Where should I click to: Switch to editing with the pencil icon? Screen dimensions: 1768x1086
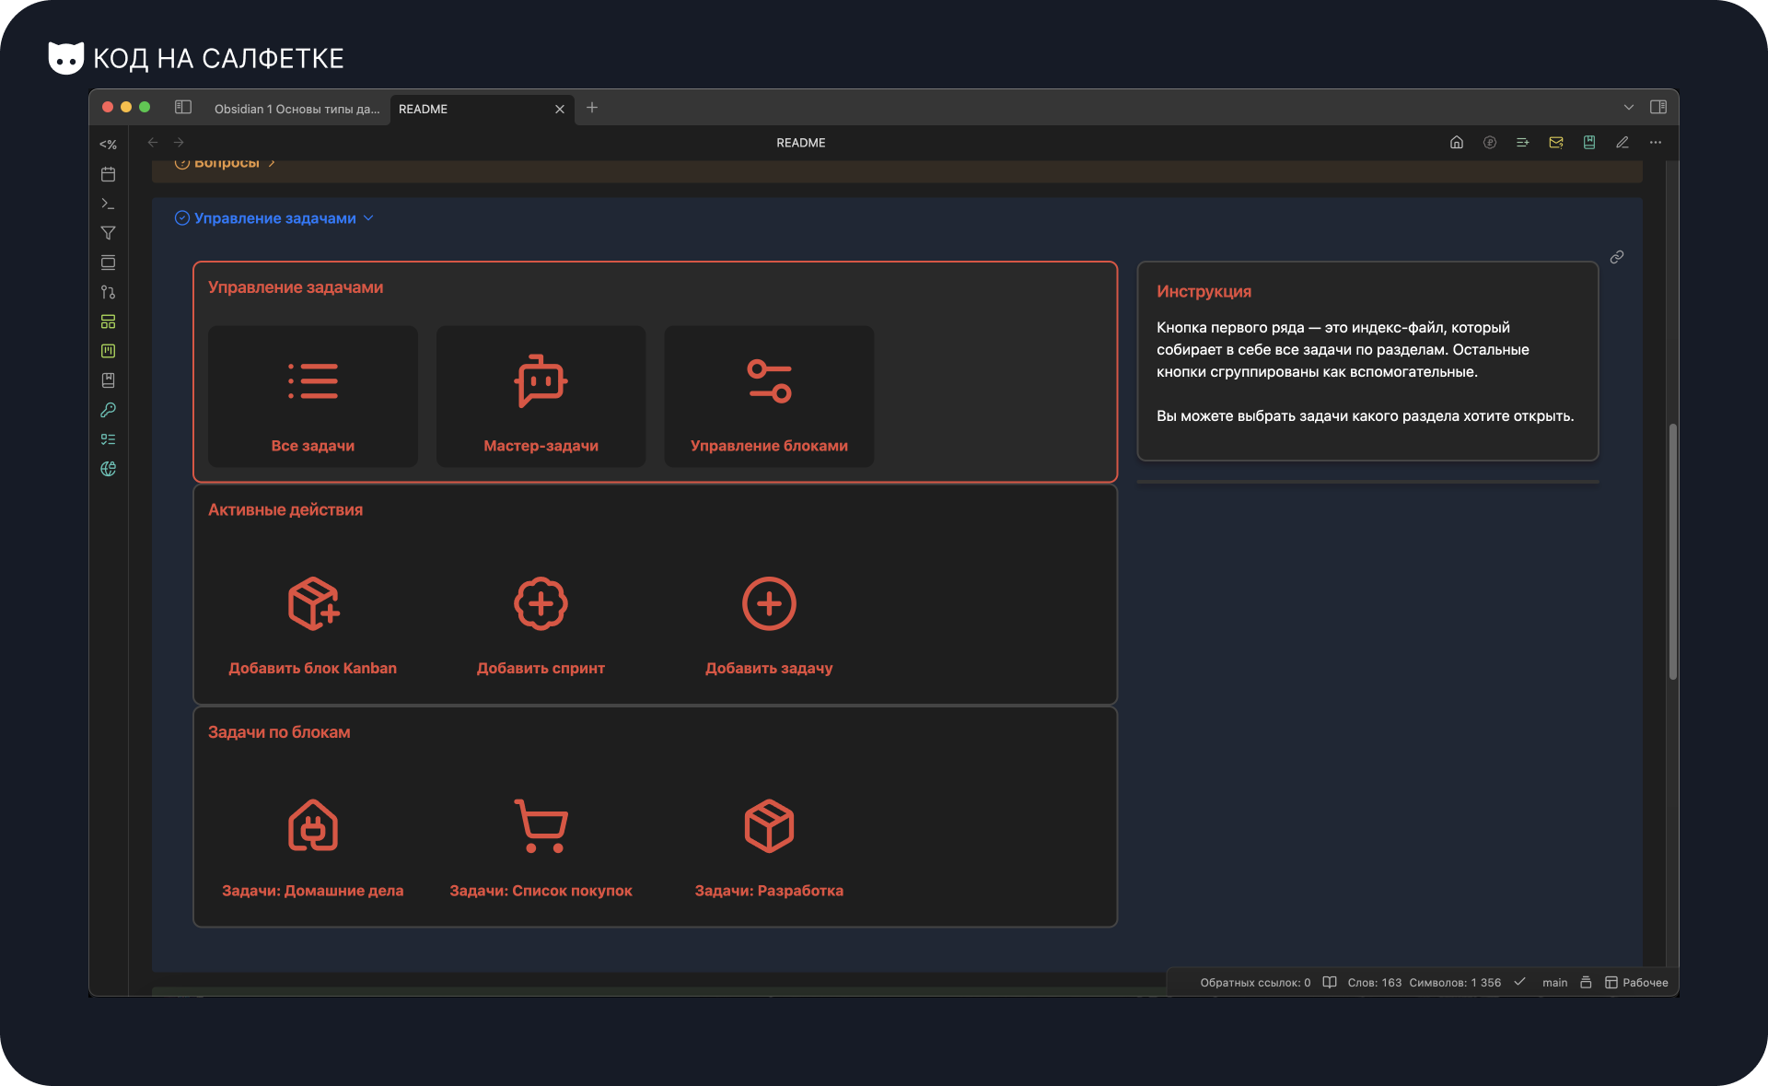point(1623,143)
